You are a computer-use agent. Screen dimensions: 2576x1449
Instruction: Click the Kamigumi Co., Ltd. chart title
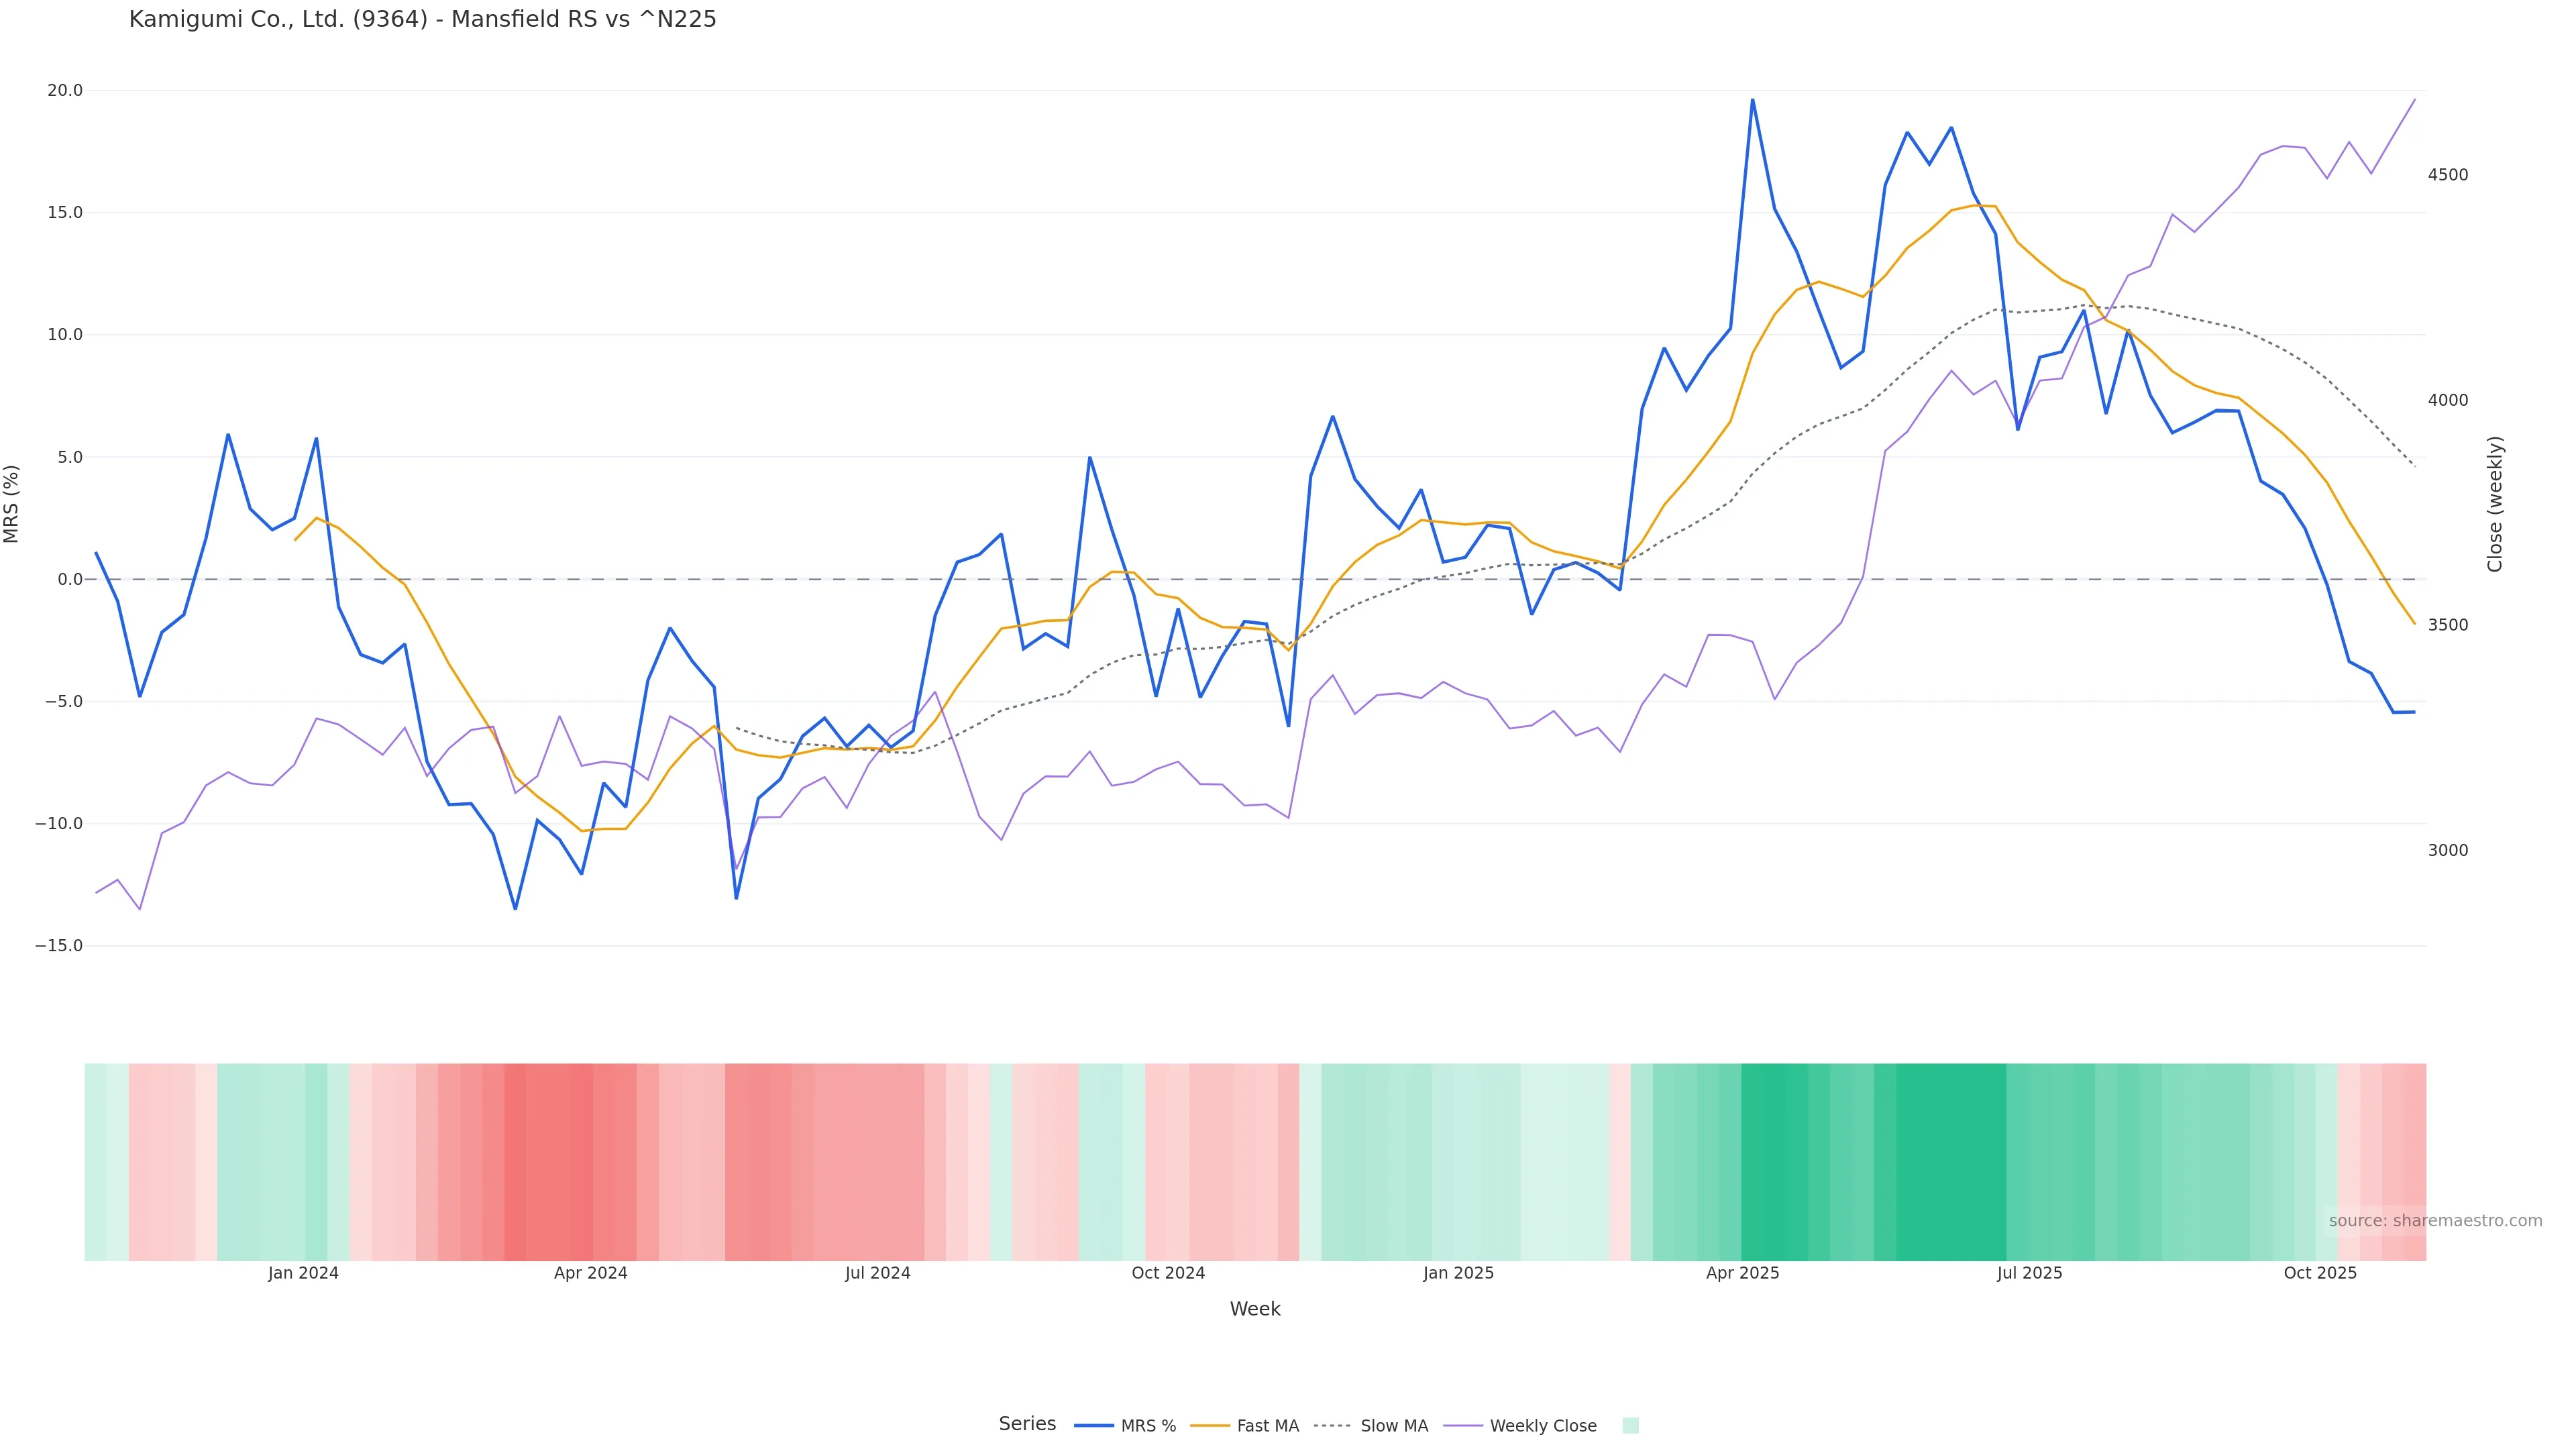422,20
